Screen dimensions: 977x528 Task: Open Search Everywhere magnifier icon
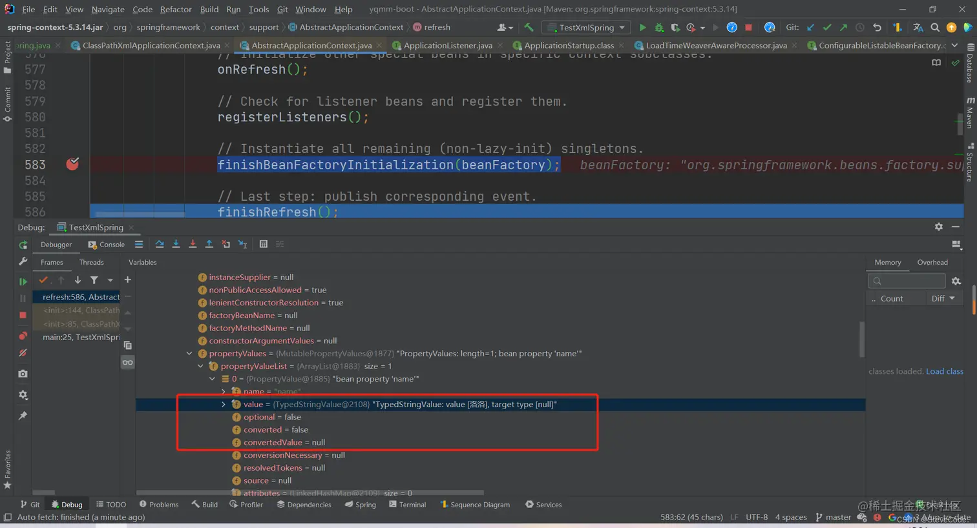tap(935, 27)
